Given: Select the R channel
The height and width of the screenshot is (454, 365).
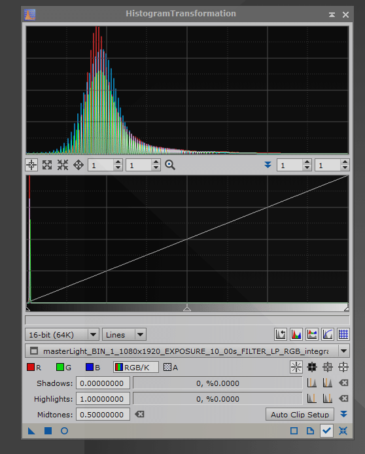Looking at the screenshot, I should coord(34,368).
